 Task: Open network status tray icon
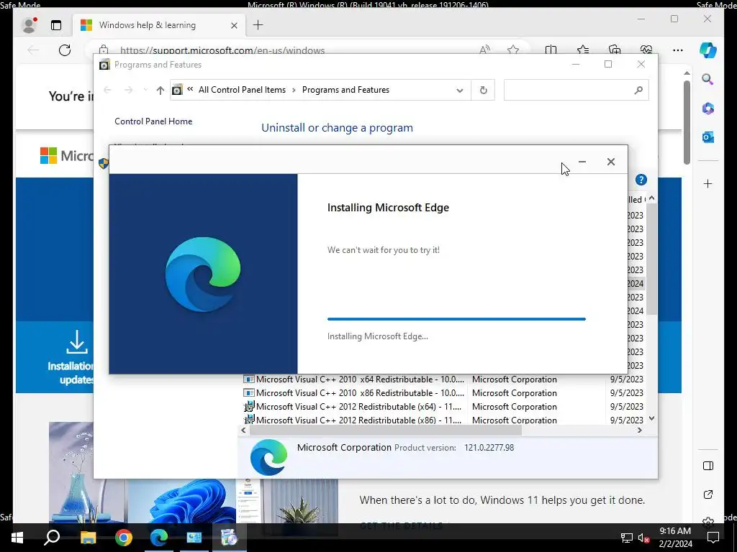pyautogui.click(x=627, y=538)
